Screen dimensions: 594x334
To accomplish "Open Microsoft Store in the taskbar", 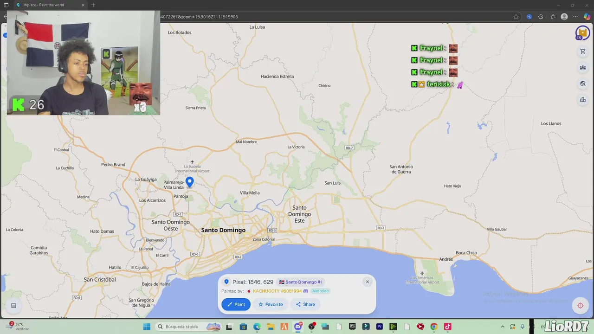I will point(243,327).
